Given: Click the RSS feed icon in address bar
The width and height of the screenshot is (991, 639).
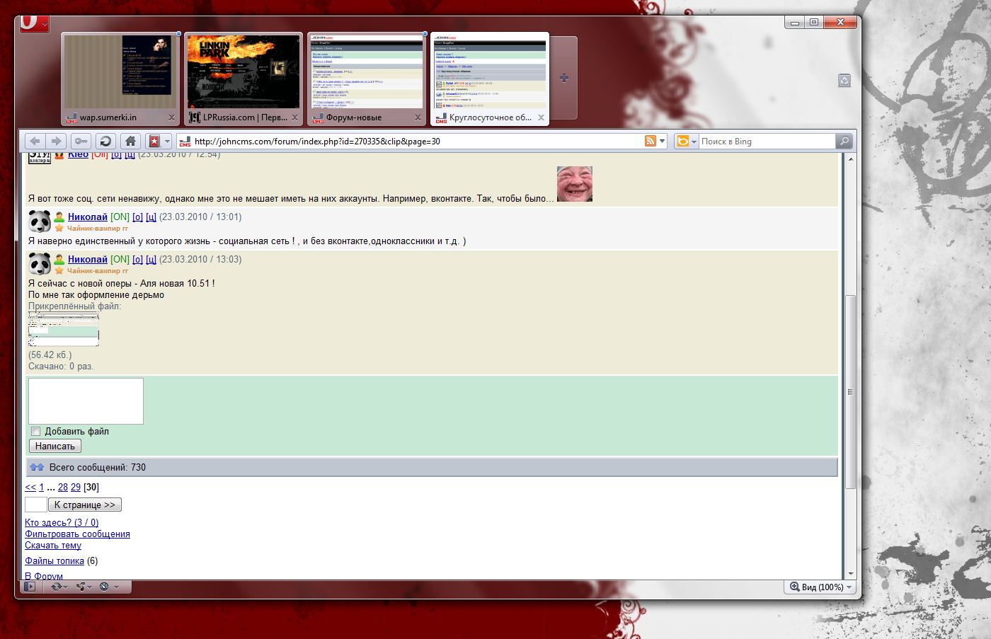Looking at the screenshot, I should click(x=651, y=141).
